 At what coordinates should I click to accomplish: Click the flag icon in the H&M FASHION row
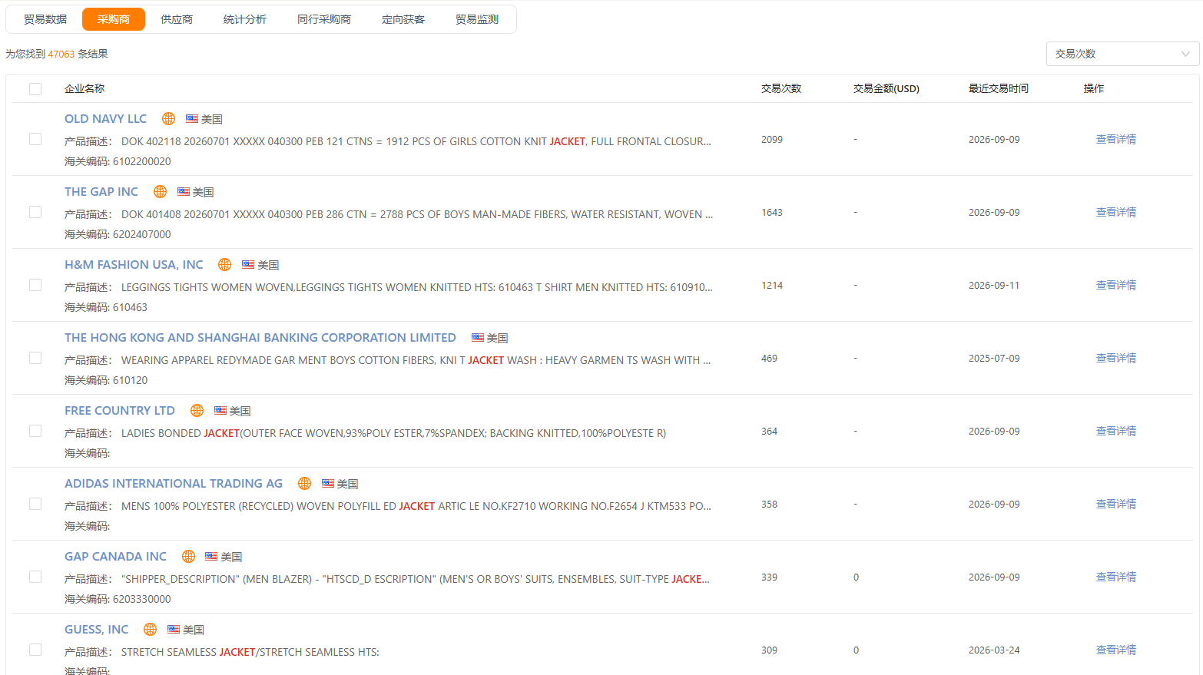click(248, 264)
